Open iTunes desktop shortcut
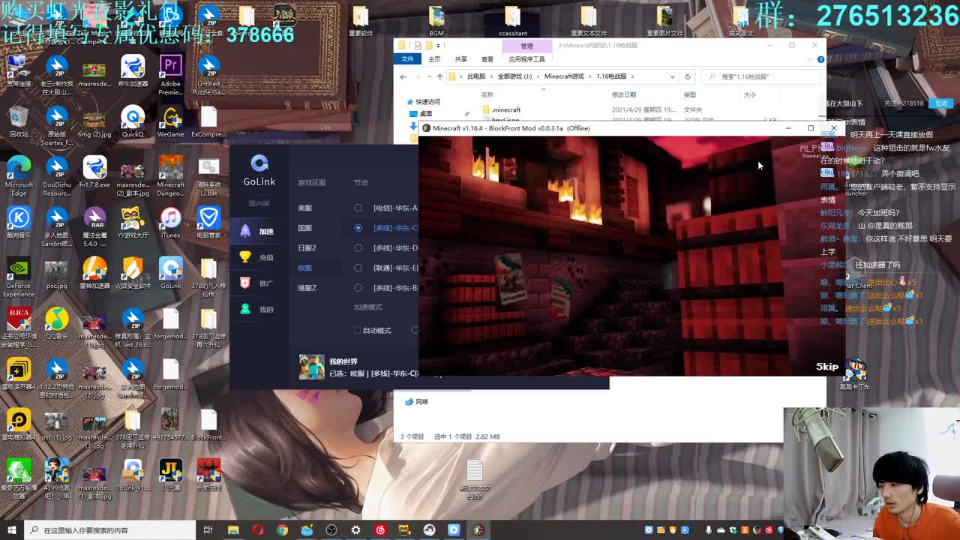 click(x=170, y=223)
